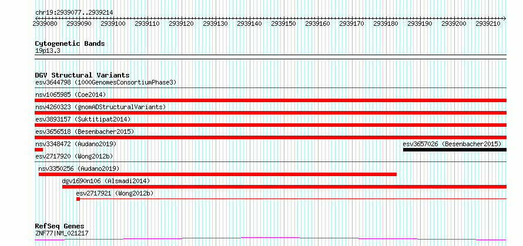Open variant esv3644798 (1000GenomesConsortiumPhase3) label

(x=106, y=82)
